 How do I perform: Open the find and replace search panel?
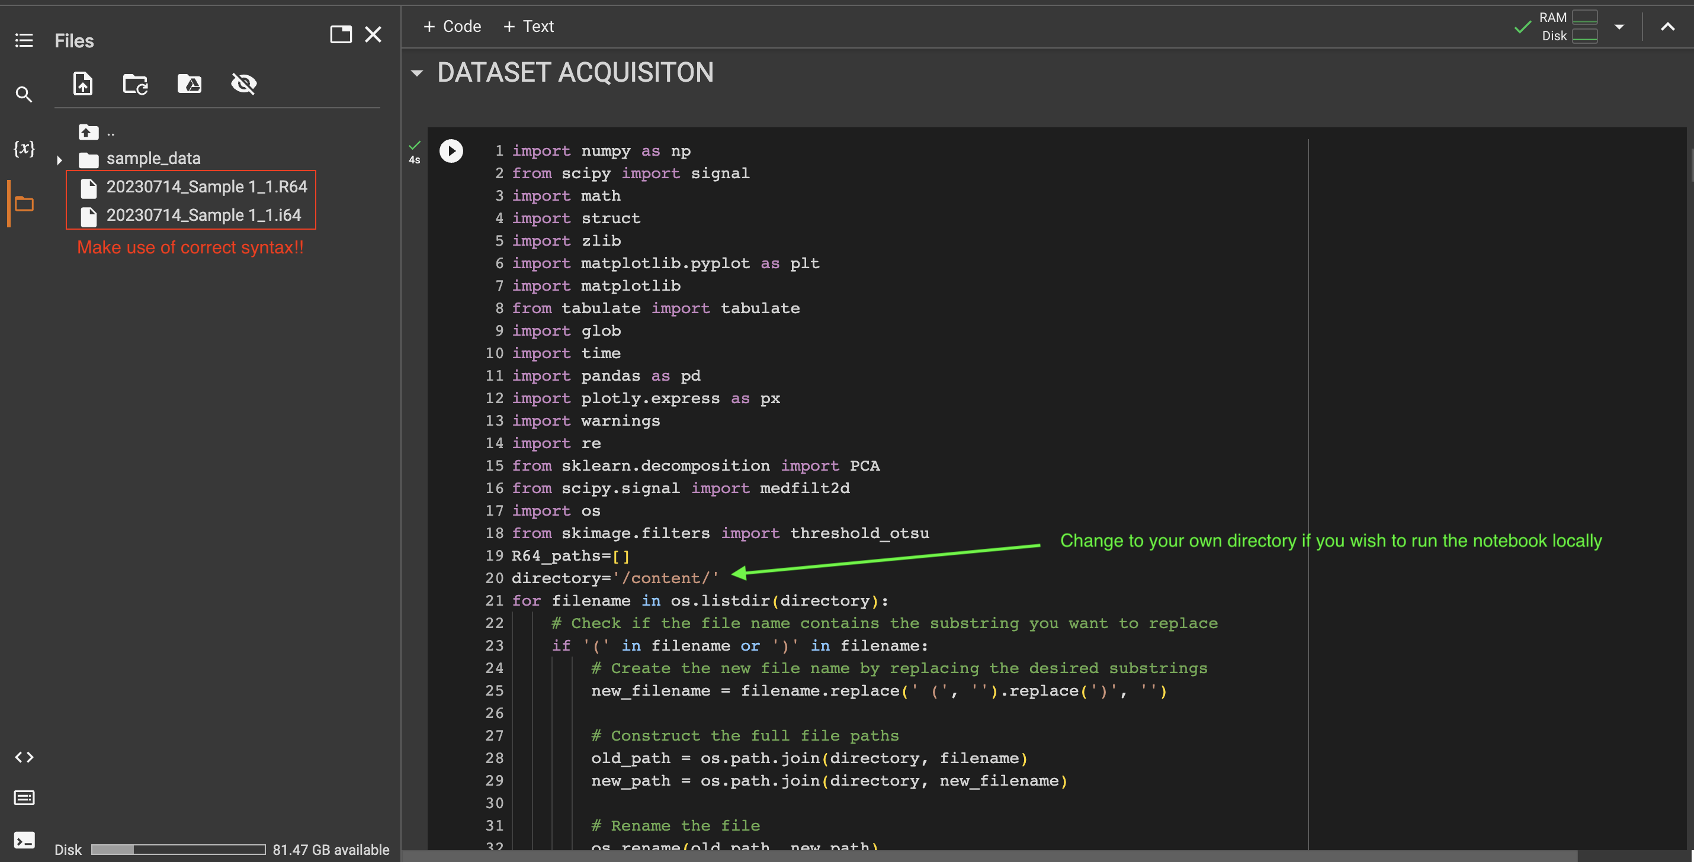pyautogui.click(x=24, y=94)
